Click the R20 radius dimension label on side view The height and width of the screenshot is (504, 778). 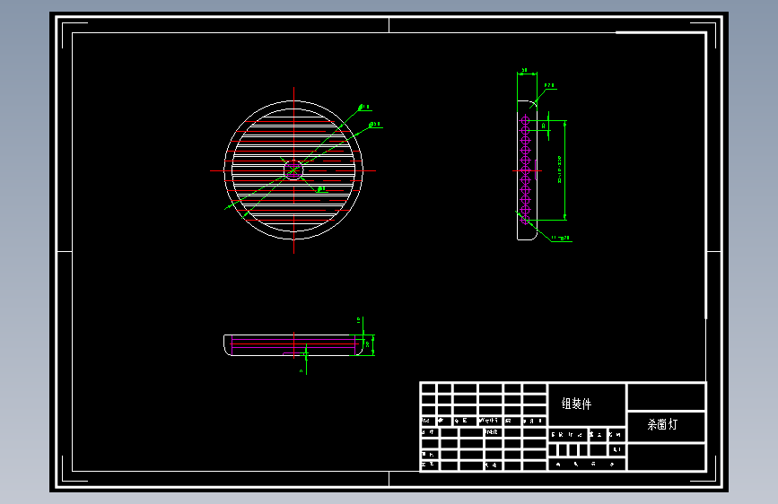[x=549, y=85]
